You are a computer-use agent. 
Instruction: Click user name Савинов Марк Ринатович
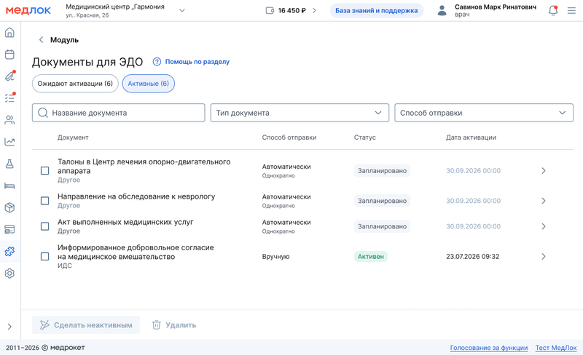[496, 7]
